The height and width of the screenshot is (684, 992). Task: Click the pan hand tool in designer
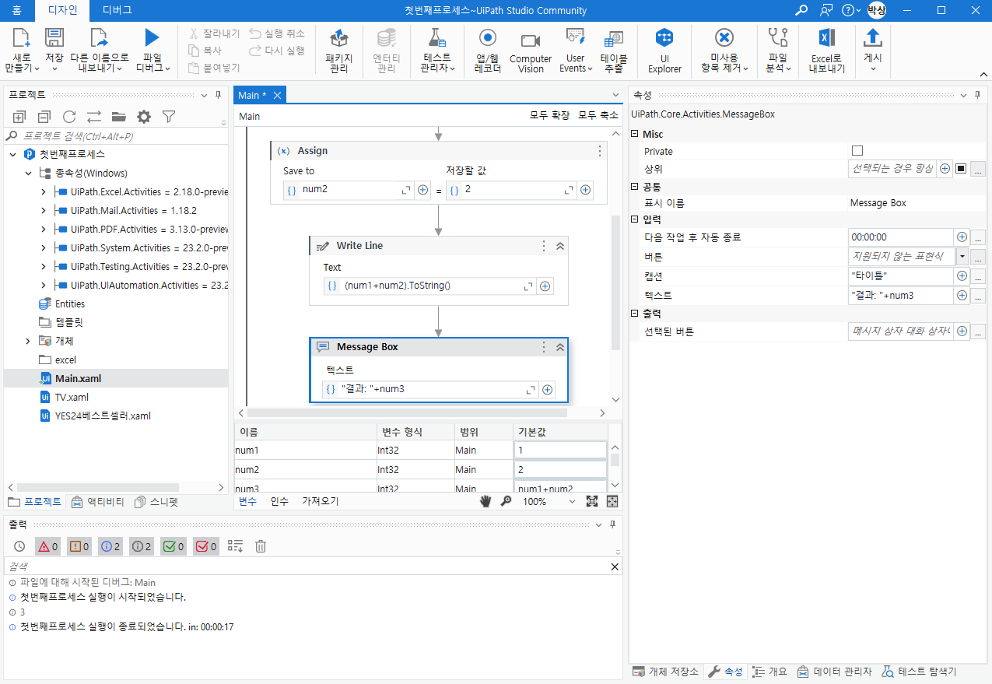485,501
